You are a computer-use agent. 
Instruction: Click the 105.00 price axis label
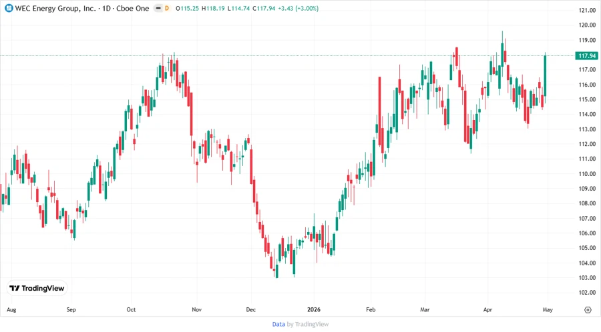point(587,248)
